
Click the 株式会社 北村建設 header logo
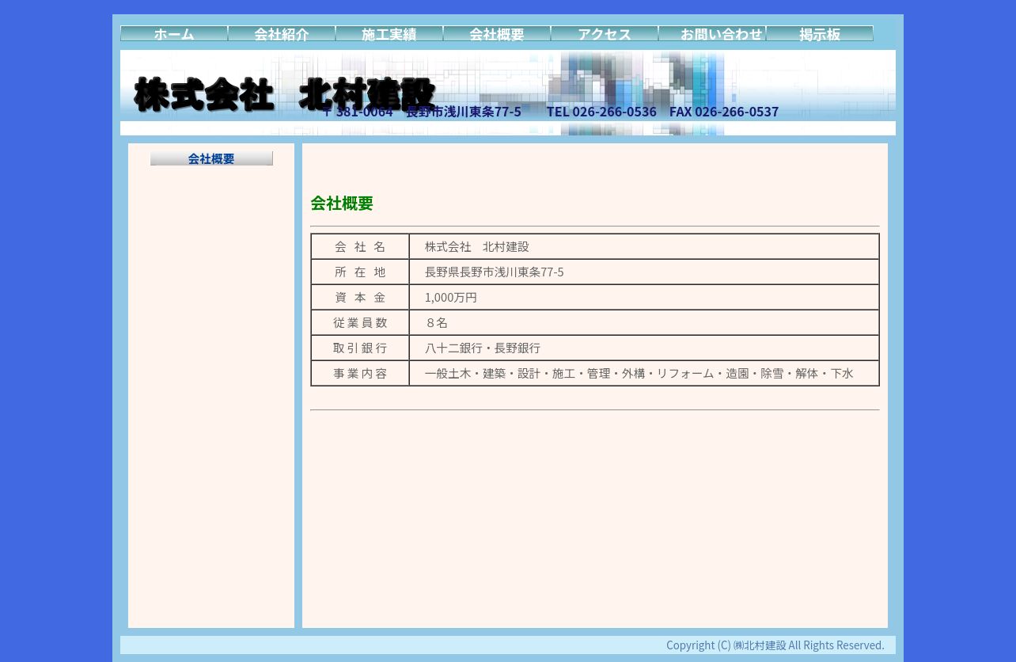(285, 94)
